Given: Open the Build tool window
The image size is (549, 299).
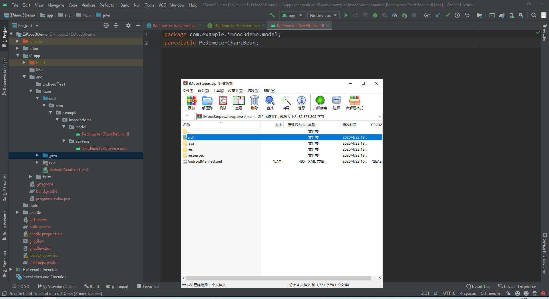Looking at the screenshot, I should (91, 286).
